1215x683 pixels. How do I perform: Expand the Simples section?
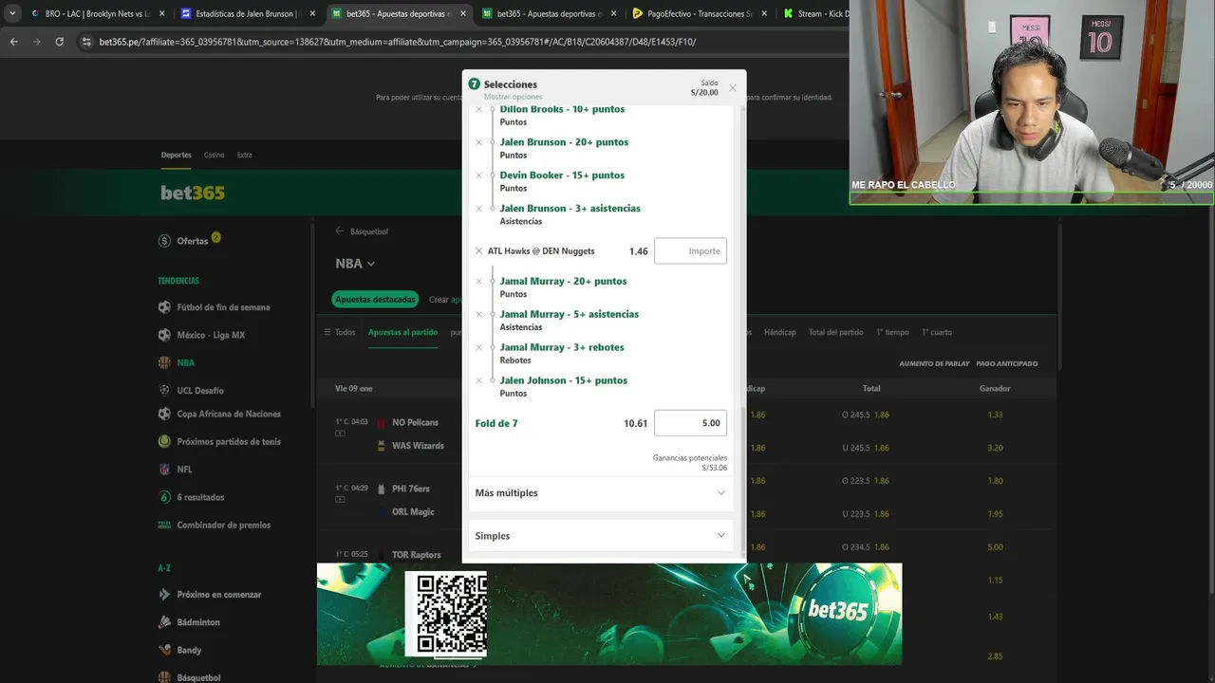pos(601,536)
